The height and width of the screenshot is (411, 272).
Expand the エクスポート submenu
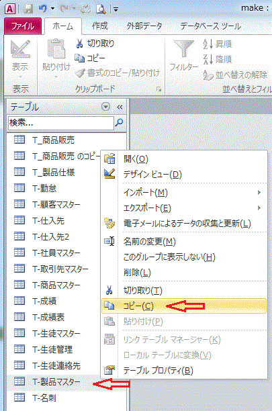pos(259,208)
